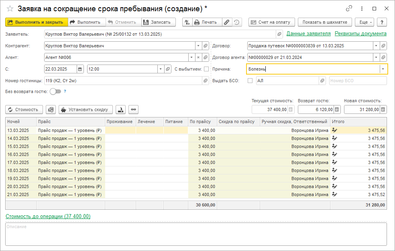Tick the Выдать БСО checkbox
395x251 pixels.
click(250, 81)
